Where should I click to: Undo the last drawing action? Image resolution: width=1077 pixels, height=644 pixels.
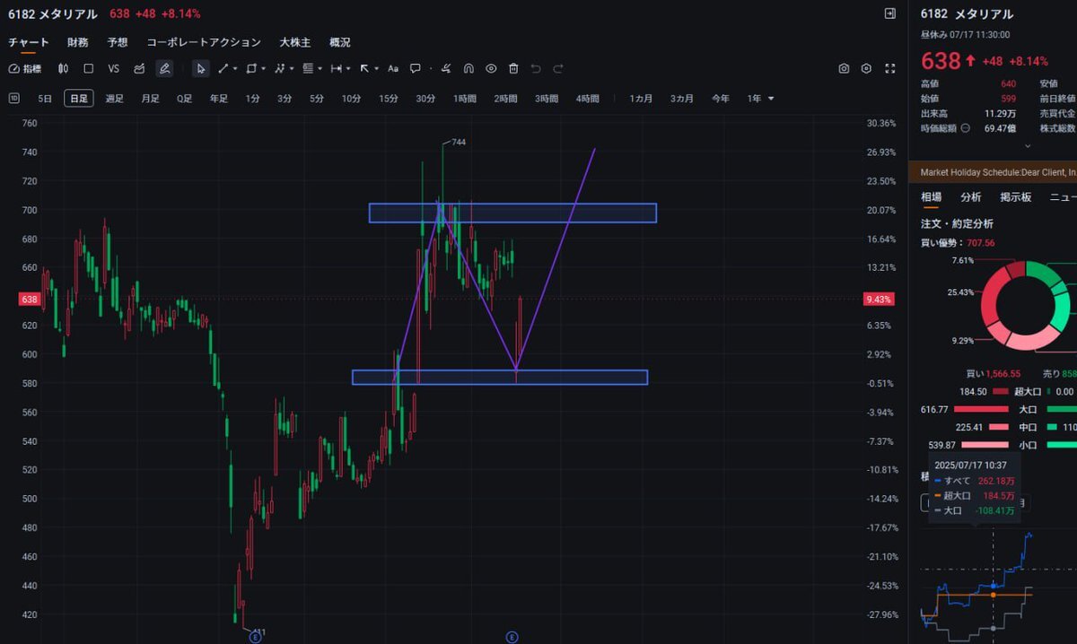point(536,68)
